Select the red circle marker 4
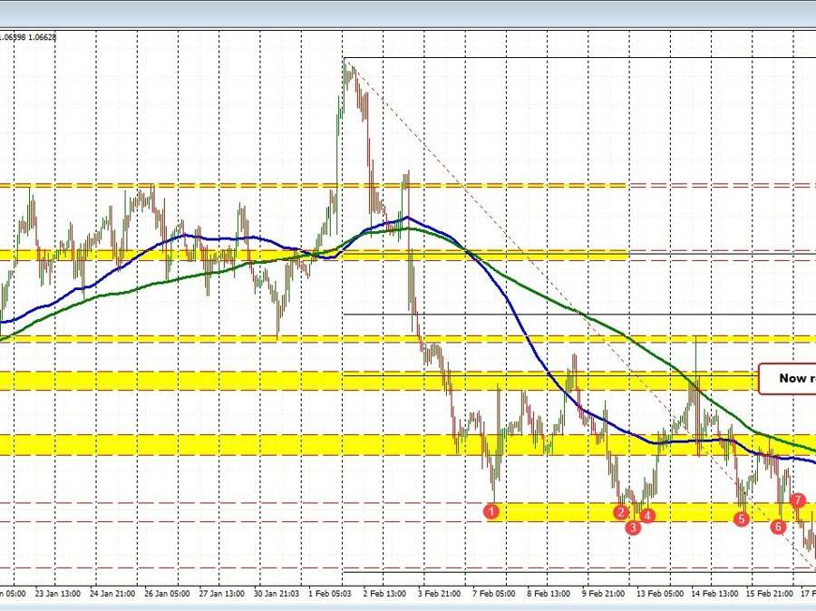The width and height of the screenshot is (816, 611). 646,515
